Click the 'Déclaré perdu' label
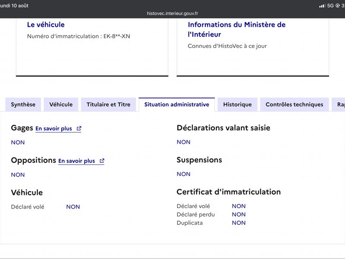345x259 pixels. coord(196,215)
